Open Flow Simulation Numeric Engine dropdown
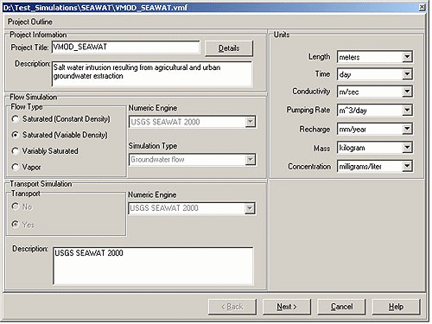This screenshot has height=324, width=432. point(250,122)
